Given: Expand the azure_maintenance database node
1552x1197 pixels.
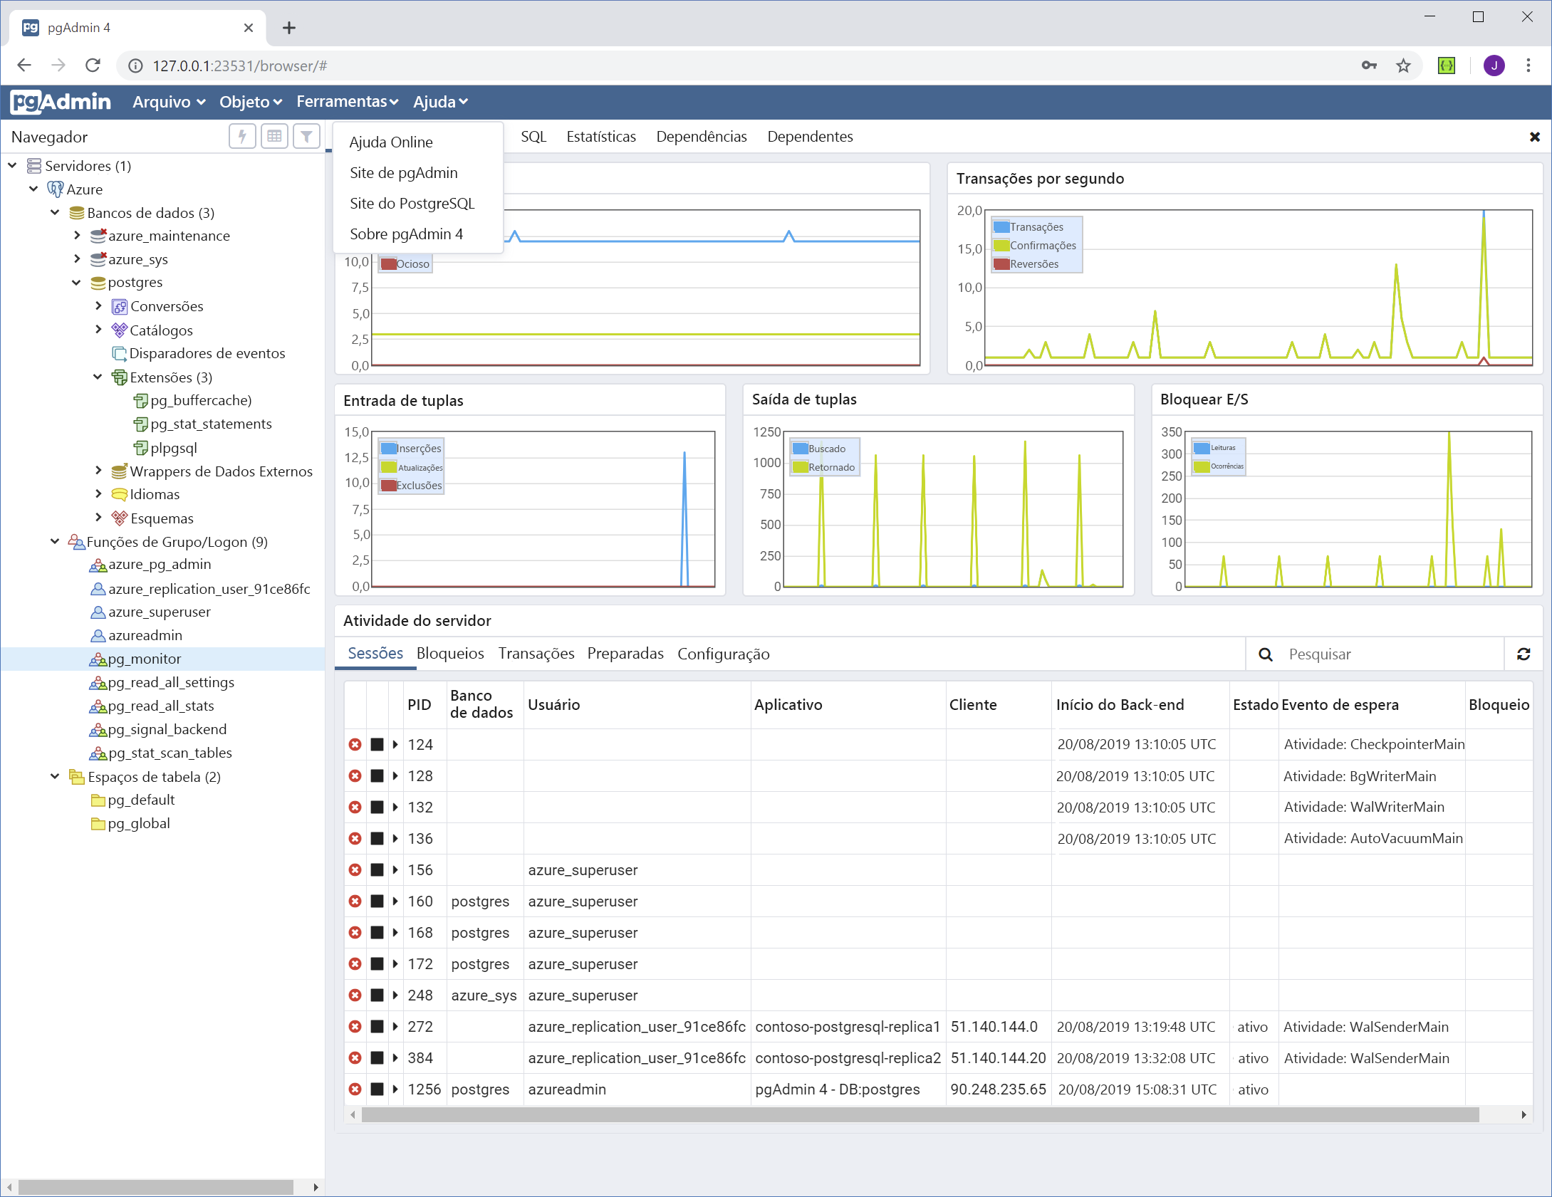Looking at the screenshot, I should tap(77, 236).
